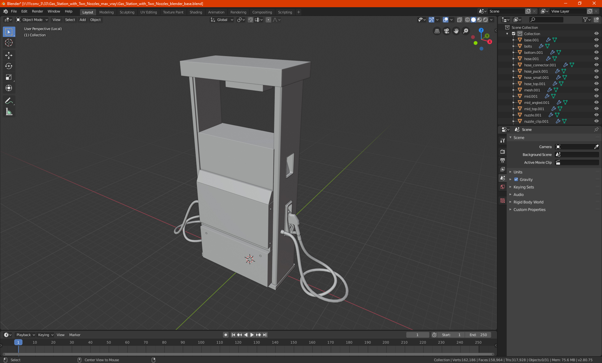Image resolution: width=602 pixels, height=363 pixels.
Task: Jump to the start frame
Action: click(x=233, y=335)
